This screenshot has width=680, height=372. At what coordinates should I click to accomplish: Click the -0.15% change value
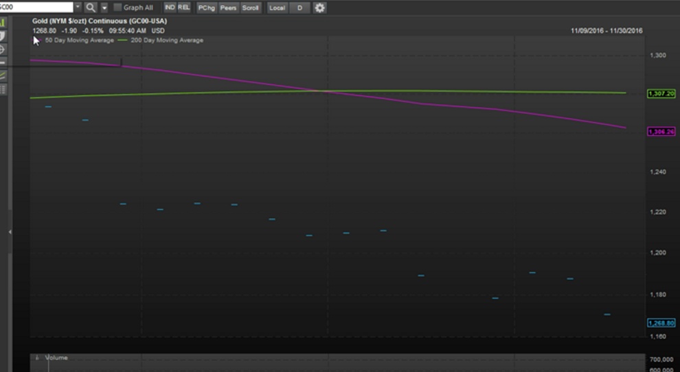click(93, 31)
